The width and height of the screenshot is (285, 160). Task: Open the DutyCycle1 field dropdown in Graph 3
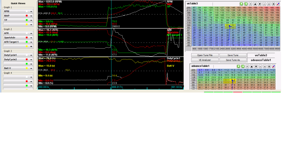[31, 55]
